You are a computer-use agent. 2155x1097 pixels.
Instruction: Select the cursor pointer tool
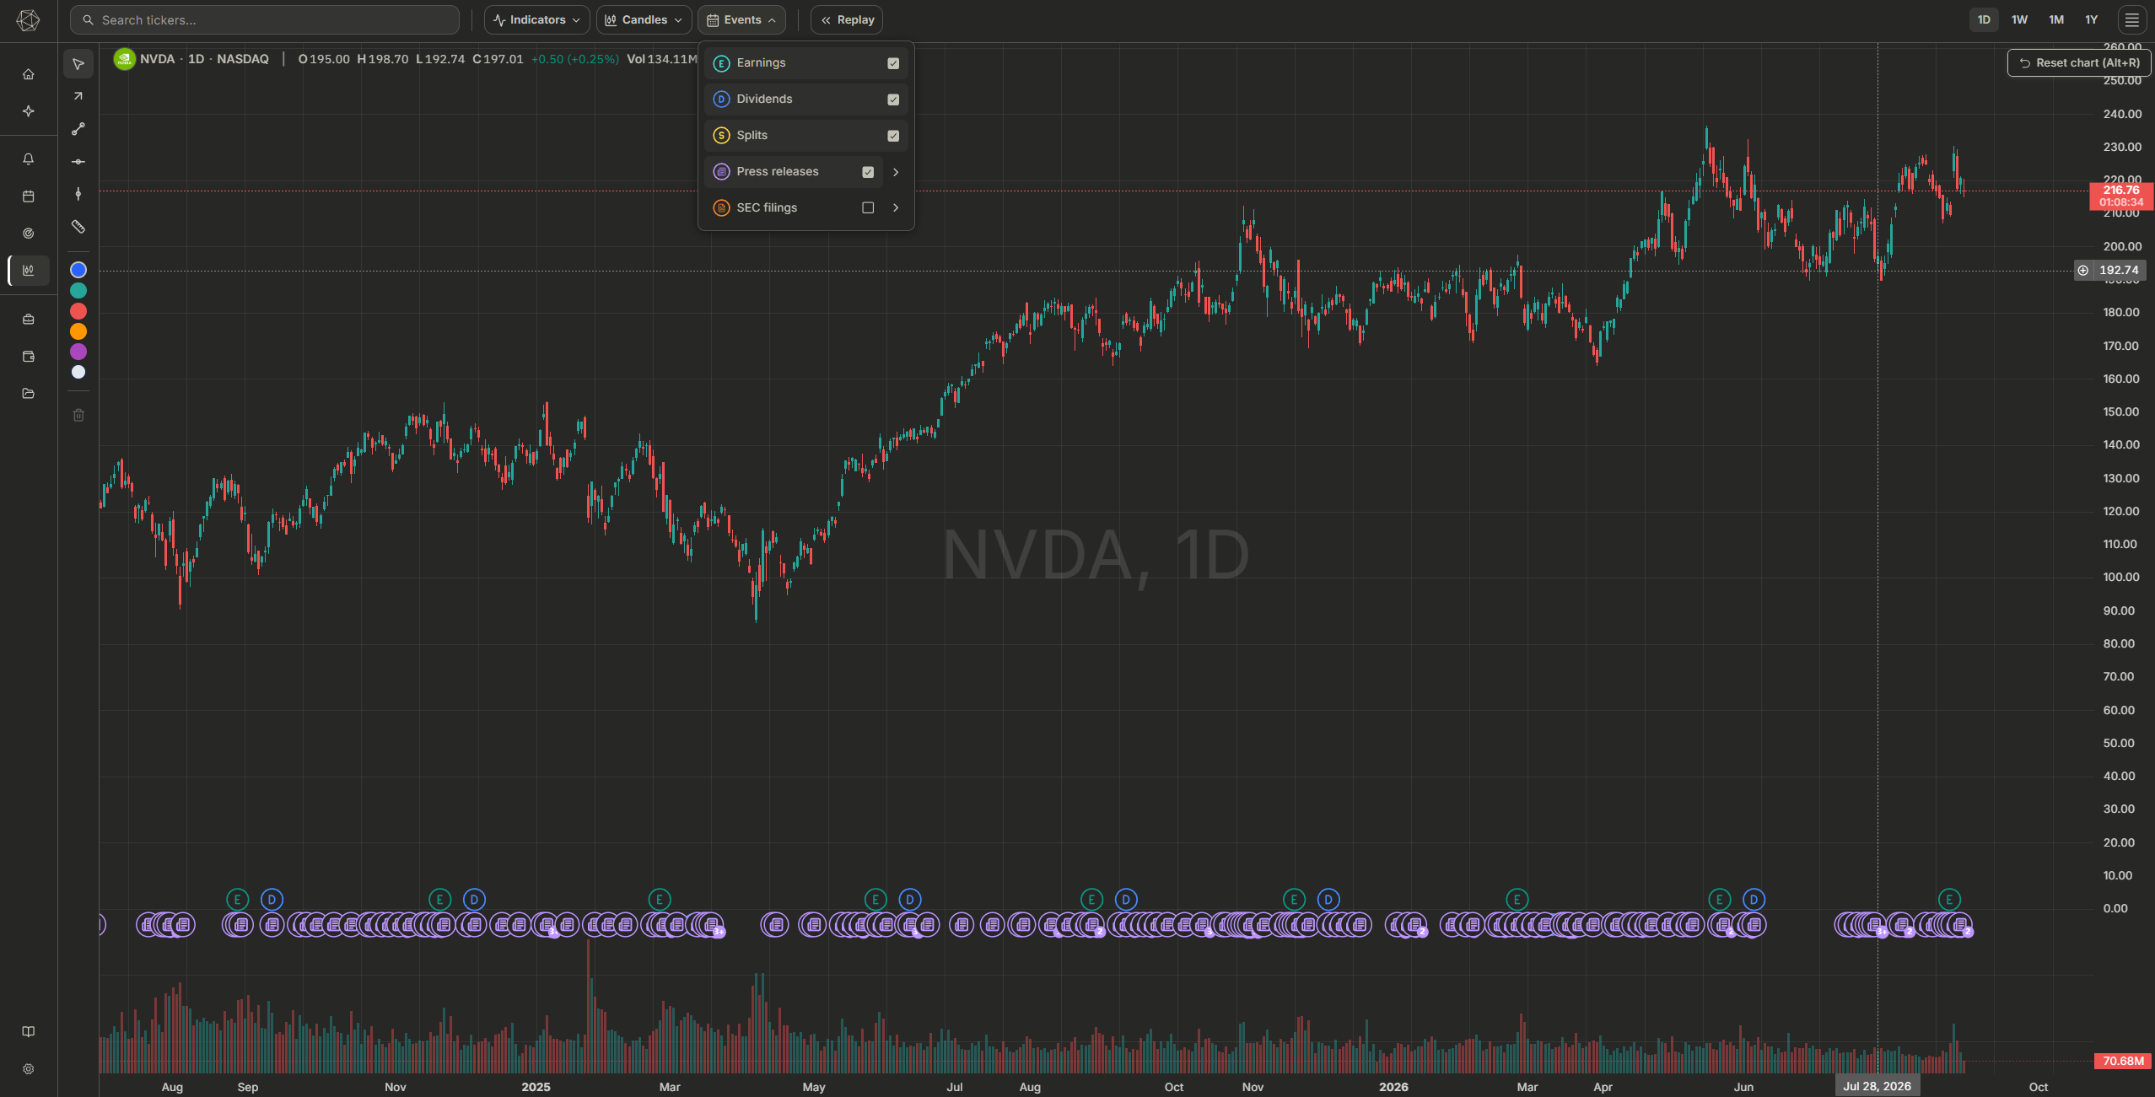pyautogui.click(x=78, y=64)
